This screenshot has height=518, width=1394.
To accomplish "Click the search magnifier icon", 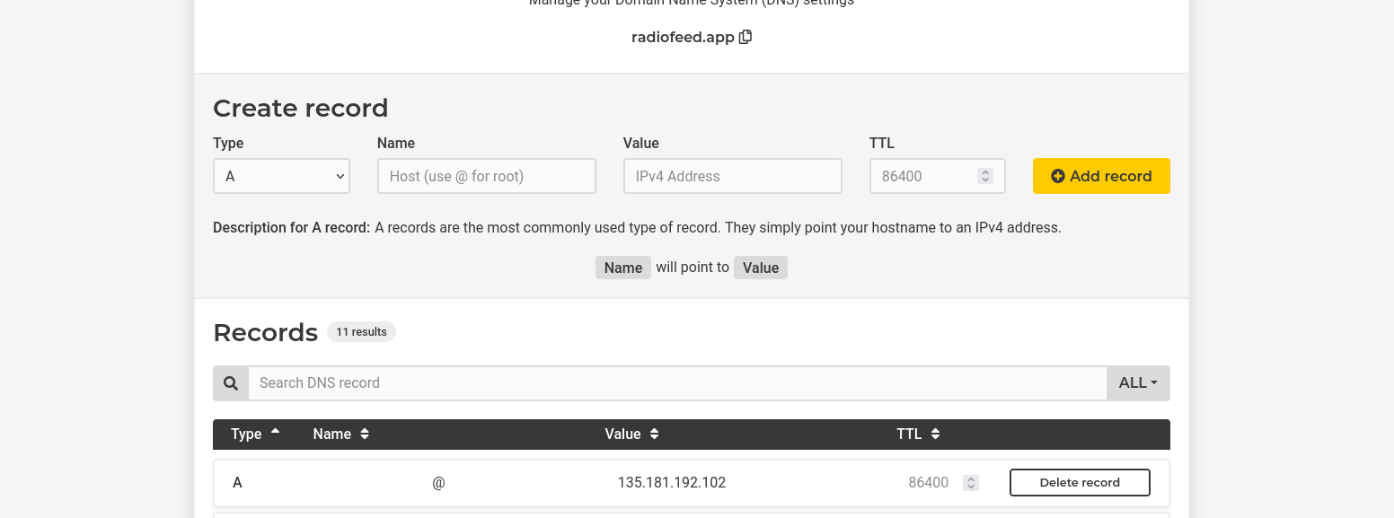I will tap(231, 383).
